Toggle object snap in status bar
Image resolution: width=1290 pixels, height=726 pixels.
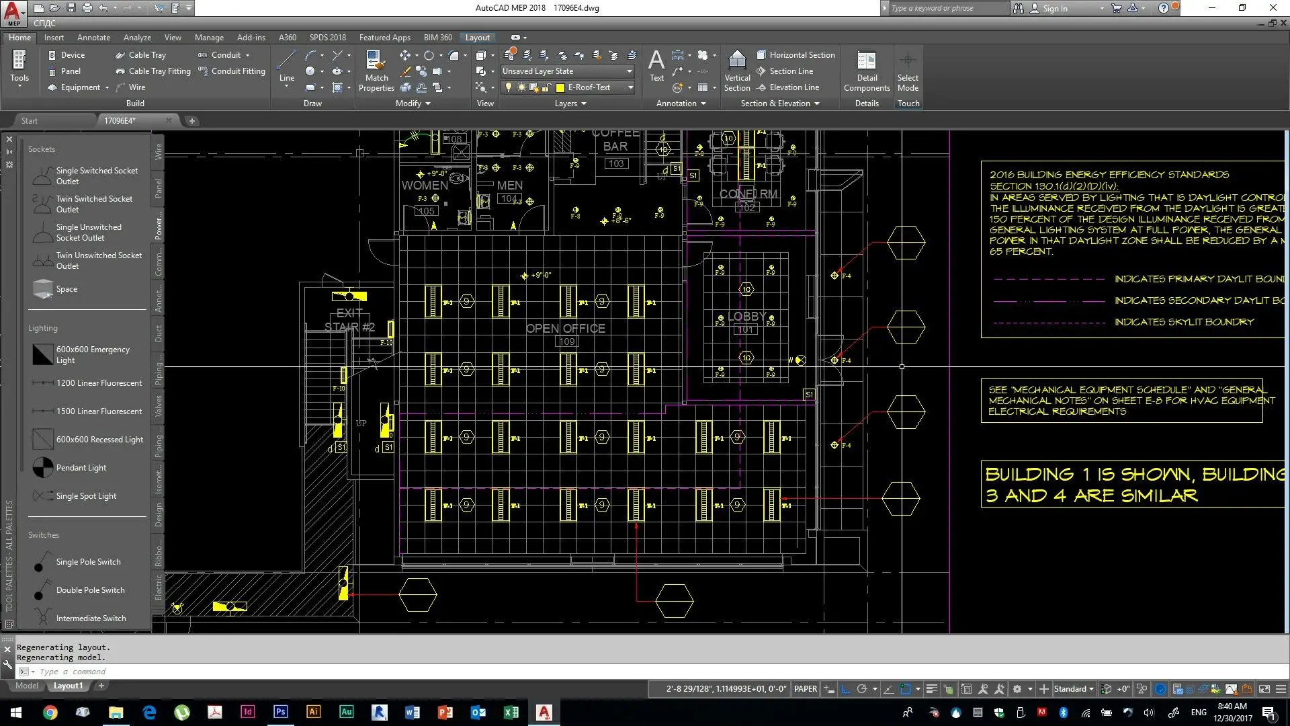click(x=905, y=689)
